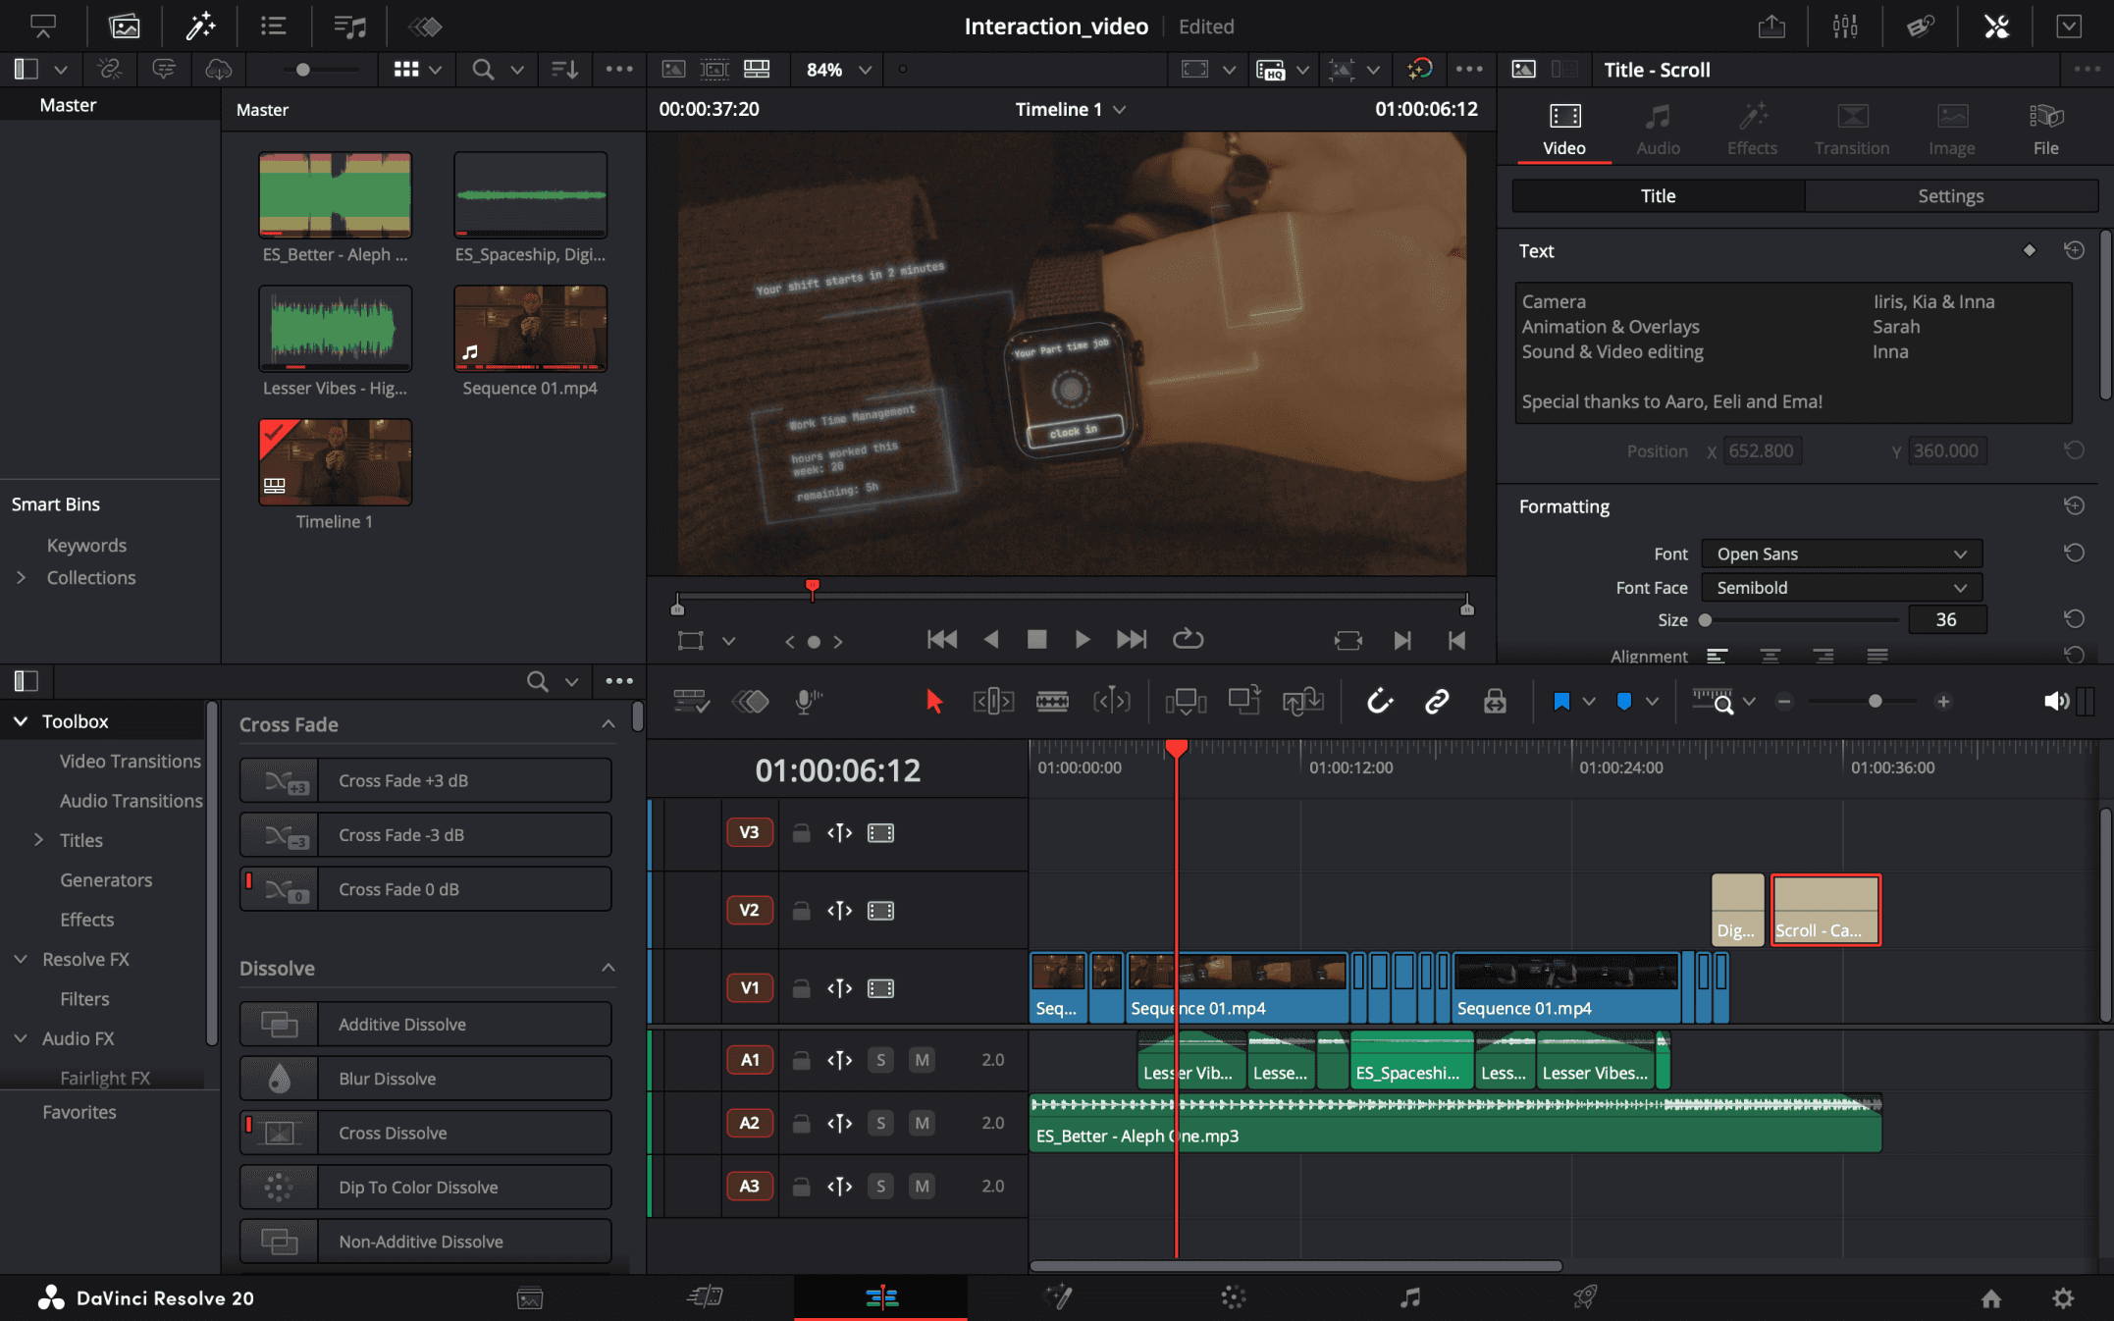
Task: Open the Fairlight page music note icon
Action: click(x=1409, y=1297)
